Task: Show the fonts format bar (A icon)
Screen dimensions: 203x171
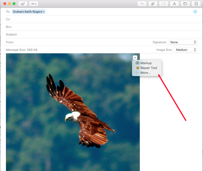Action: (x=174, y=4)
